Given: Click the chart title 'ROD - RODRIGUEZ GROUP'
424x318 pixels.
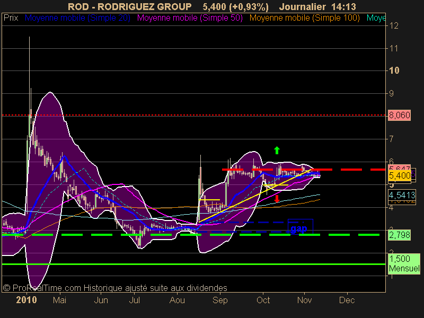Looking at the screenshot, I should tap(129, 6).
